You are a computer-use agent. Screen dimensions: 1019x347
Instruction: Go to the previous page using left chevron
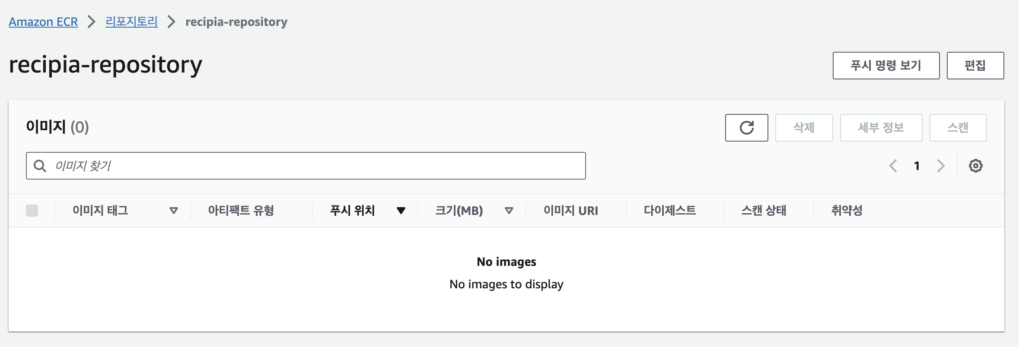[x=892, y=165]
